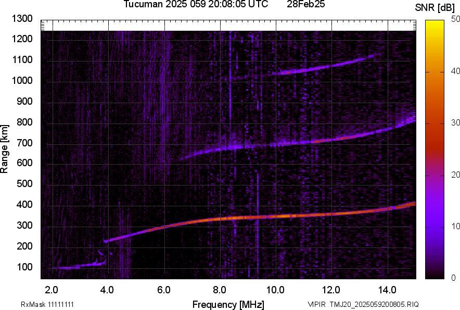Click the x-axis tick label '6.0'
The image size is (460, 310).
click(x=164, y=290)
